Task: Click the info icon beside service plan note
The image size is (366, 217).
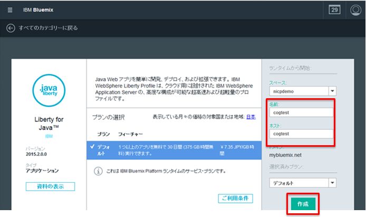Action: [98, 171]
